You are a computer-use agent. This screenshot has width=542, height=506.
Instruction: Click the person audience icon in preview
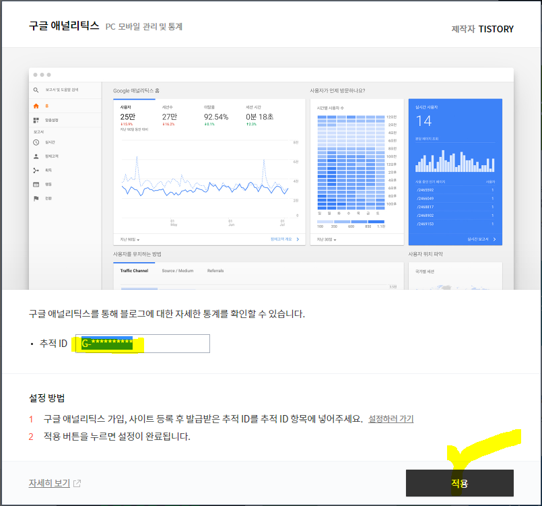click(36, 156)
